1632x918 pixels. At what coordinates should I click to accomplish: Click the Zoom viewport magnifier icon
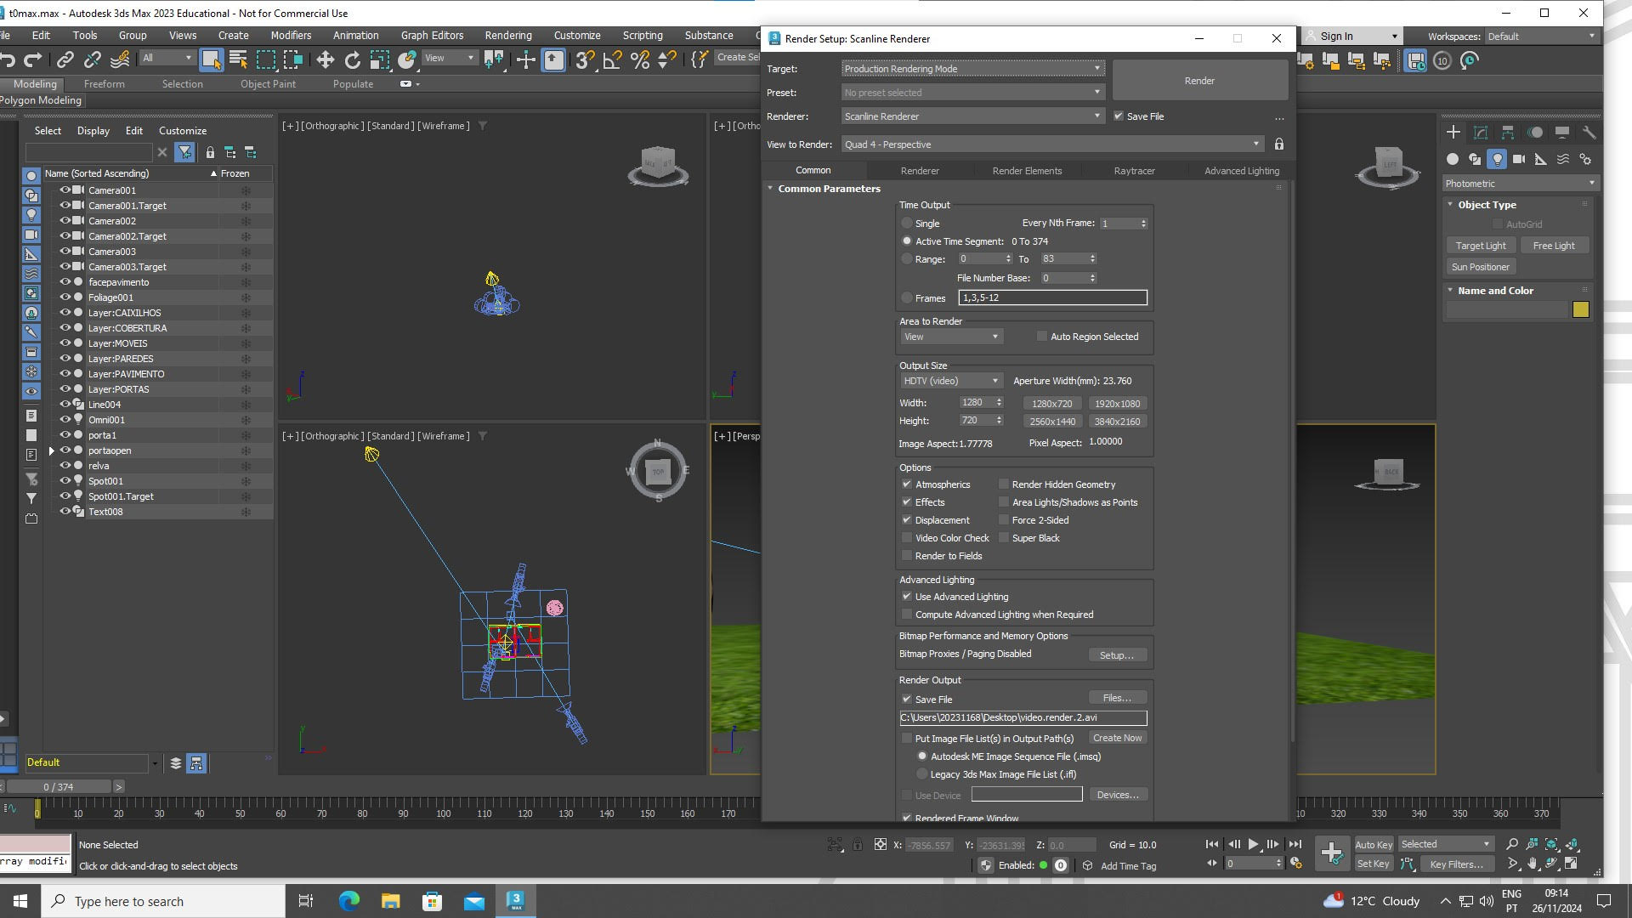tap(1512, 845)
